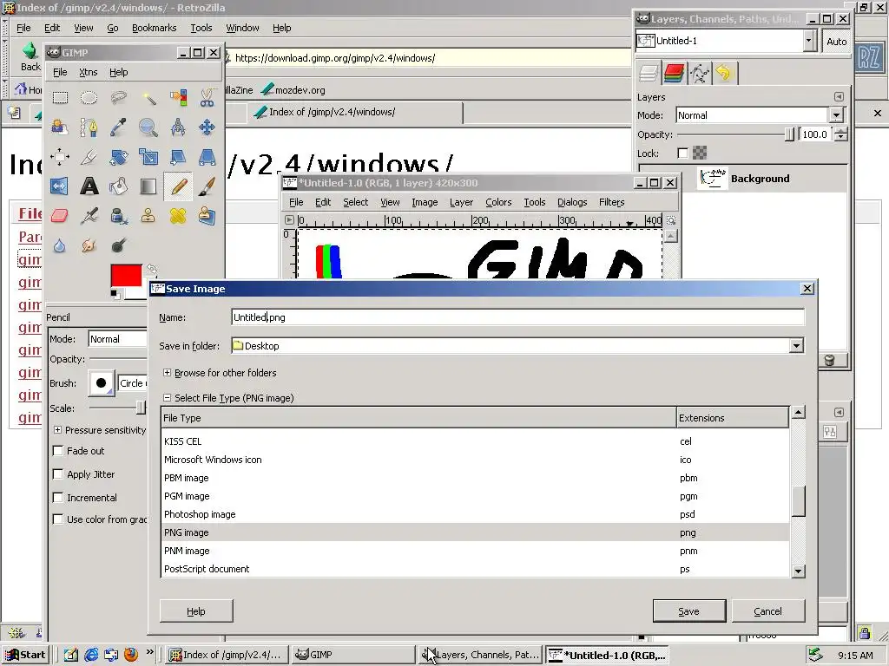The height and width of the screenshot is (666, 889).
Task: Open the Pencil Mode dropdown
Action: (118, 339)
